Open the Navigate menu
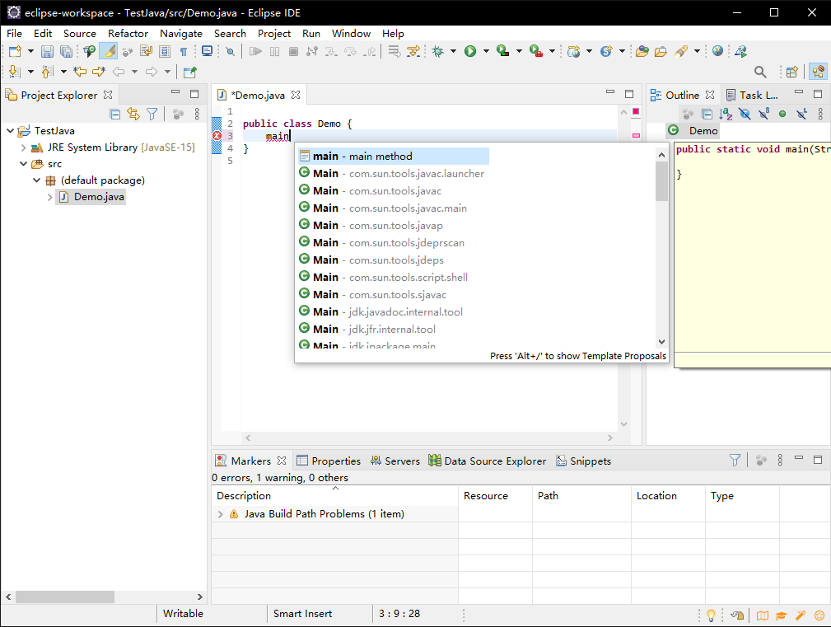The image size is (831, 627). click(181, 34)
